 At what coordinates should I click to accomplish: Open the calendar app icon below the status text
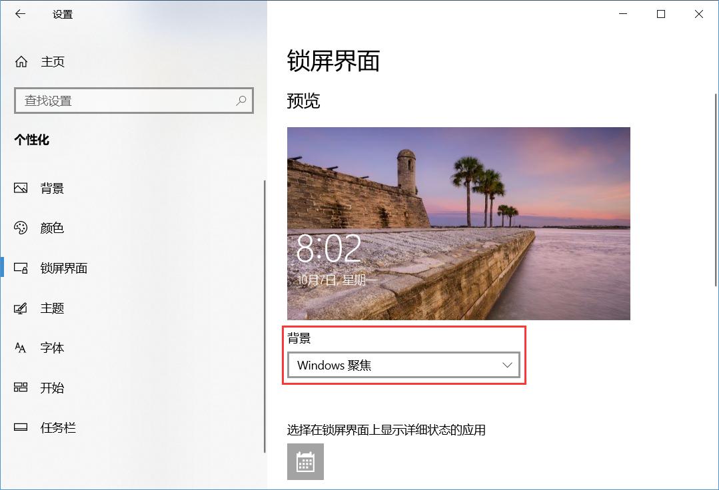[305, 461]
